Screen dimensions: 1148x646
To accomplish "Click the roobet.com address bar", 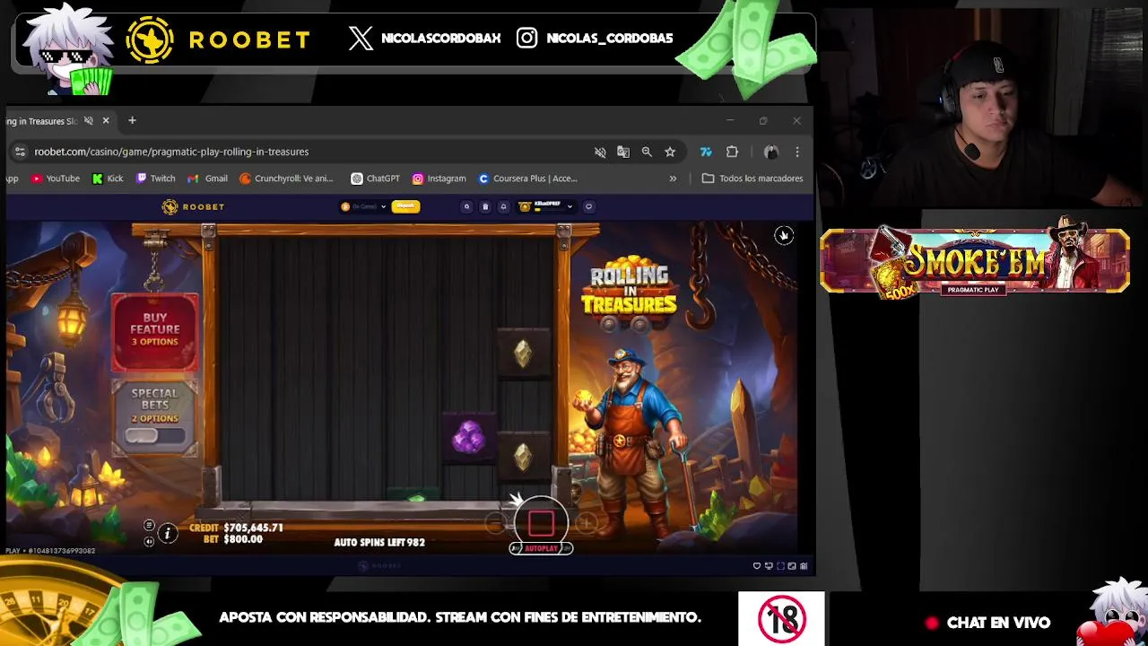I will tap(305, 152).
